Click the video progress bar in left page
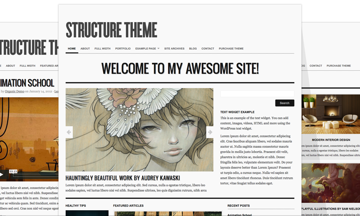Viewport: 360px width, 216px height. (36, 175)
